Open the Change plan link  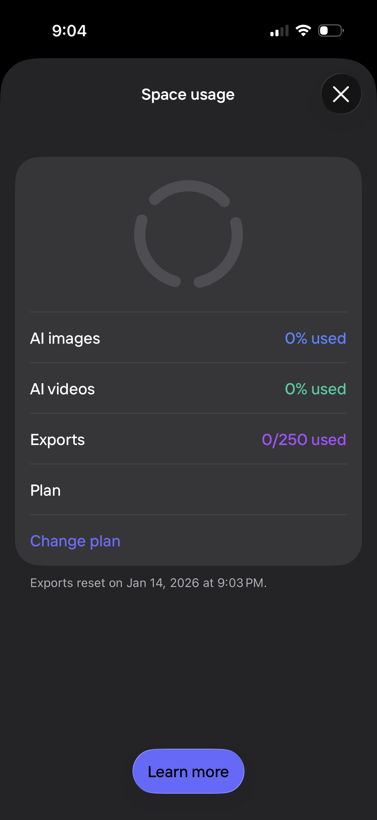point(75,541)
